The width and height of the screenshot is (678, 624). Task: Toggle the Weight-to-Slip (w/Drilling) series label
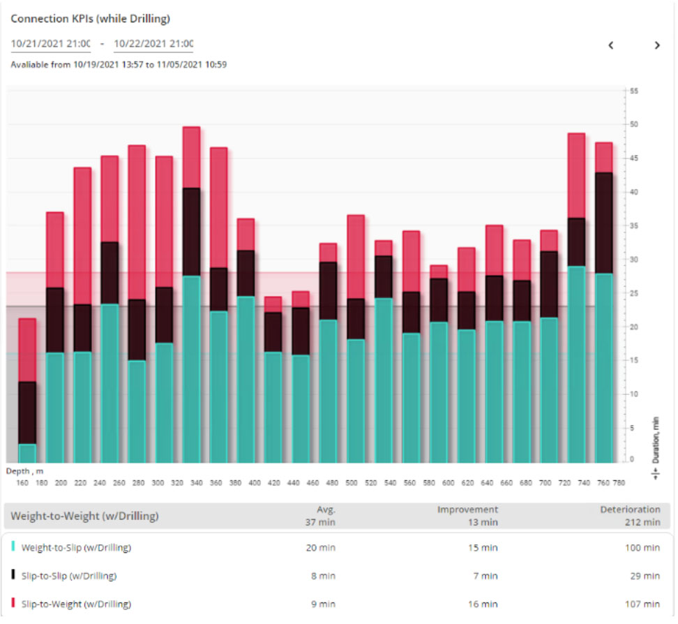76,548
